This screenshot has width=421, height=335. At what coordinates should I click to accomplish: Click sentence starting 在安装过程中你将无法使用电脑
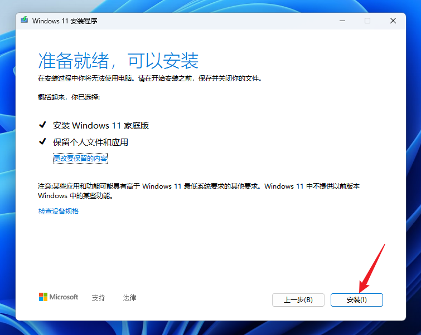coord(150,78)
